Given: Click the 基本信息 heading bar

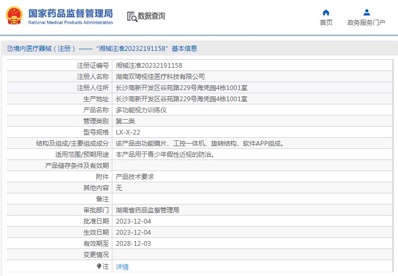Looking at the screenshot, I should pyautogui.click(x=199, y=48).
